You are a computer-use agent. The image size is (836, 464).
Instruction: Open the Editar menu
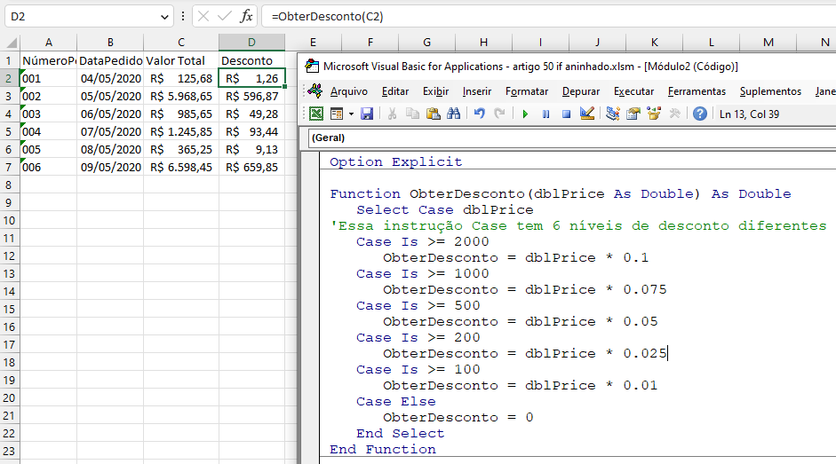pos(395,91)
